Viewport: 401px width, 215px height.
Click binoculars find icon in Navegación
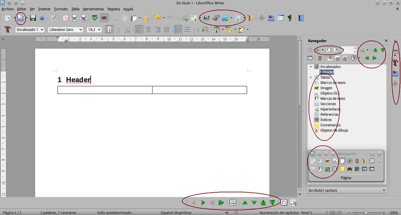coord(349,169)
